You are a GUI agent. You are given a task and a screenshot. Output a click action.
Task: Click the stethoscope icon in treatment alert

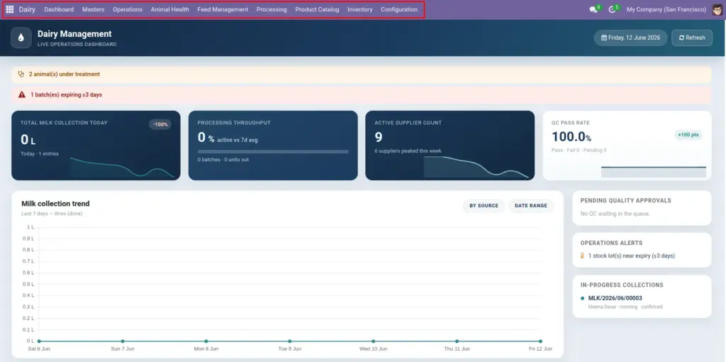tap(21, 74)
